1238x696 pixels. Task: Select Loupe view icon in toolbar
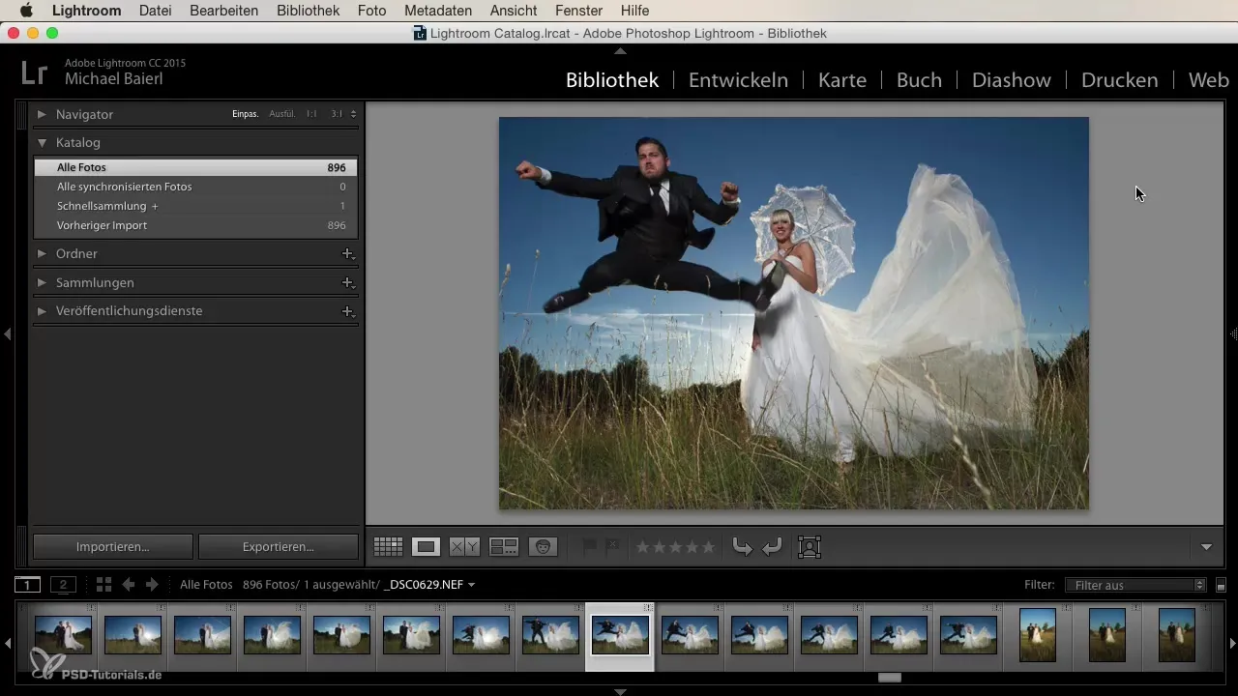tap(426, 547)
